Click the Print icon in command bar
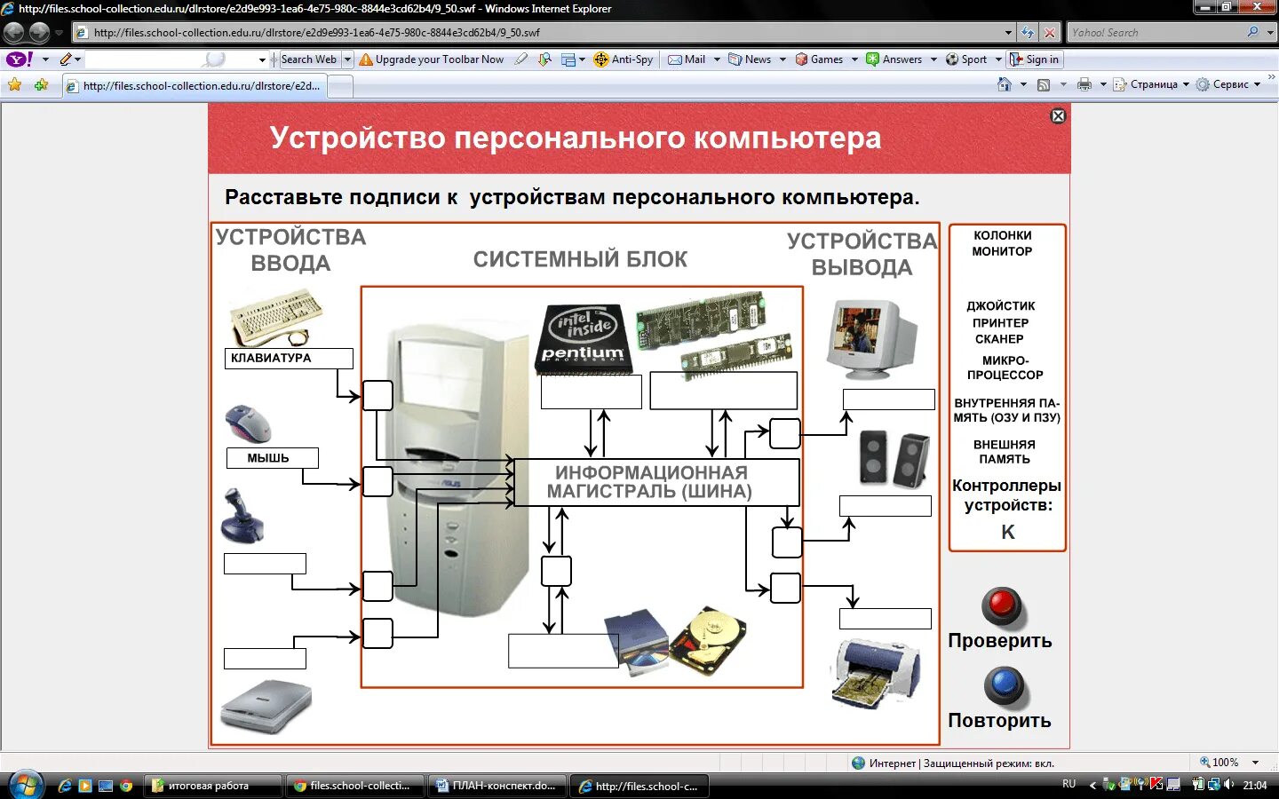 coord(1084,84)
